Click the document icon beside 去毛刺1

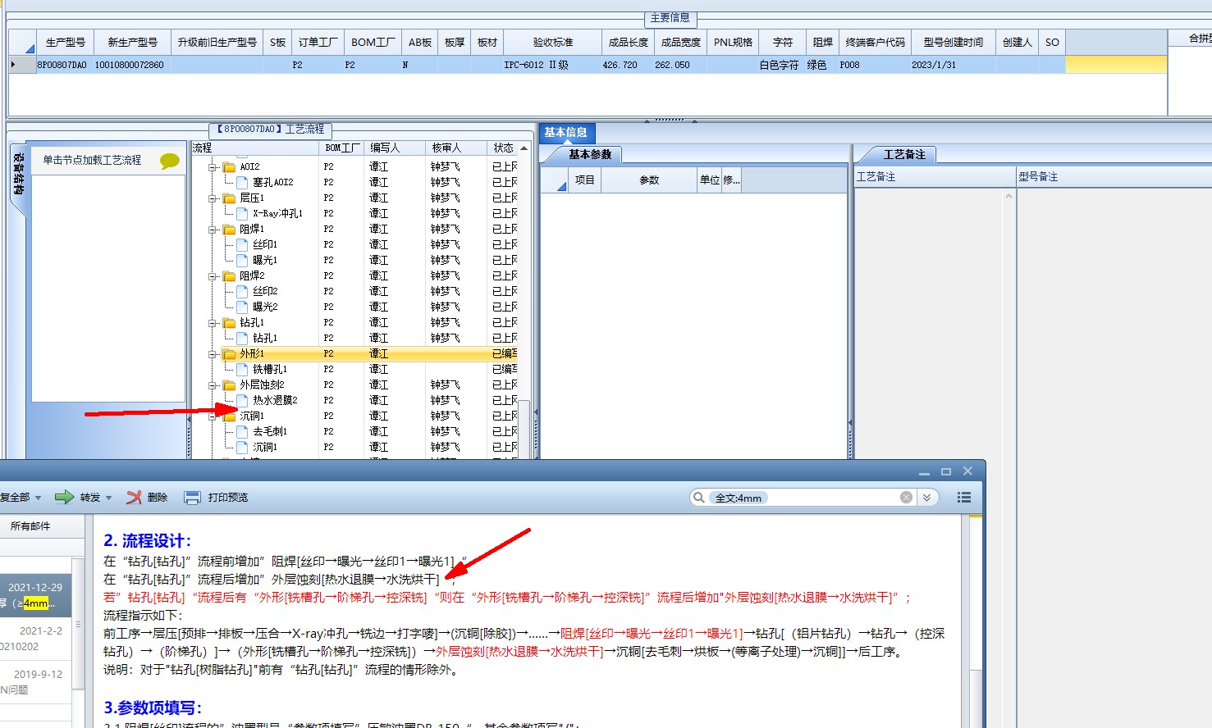point(242,431)
